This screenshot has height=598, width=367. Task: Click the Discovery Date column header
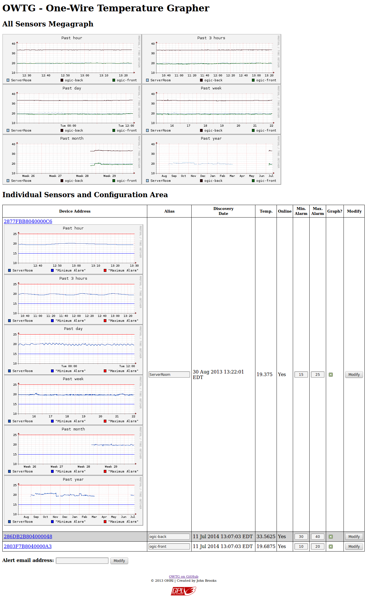(223, 211)
